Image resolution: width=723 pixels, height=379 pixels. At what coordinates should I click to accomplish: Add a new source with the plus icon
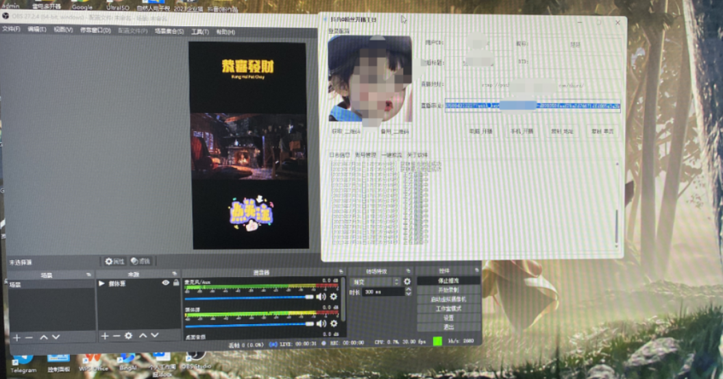(105, 336)
